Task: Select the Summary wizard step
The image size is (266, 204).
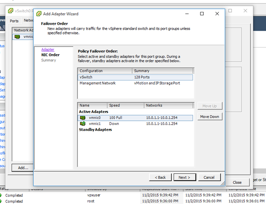Action: click(49, 60)
